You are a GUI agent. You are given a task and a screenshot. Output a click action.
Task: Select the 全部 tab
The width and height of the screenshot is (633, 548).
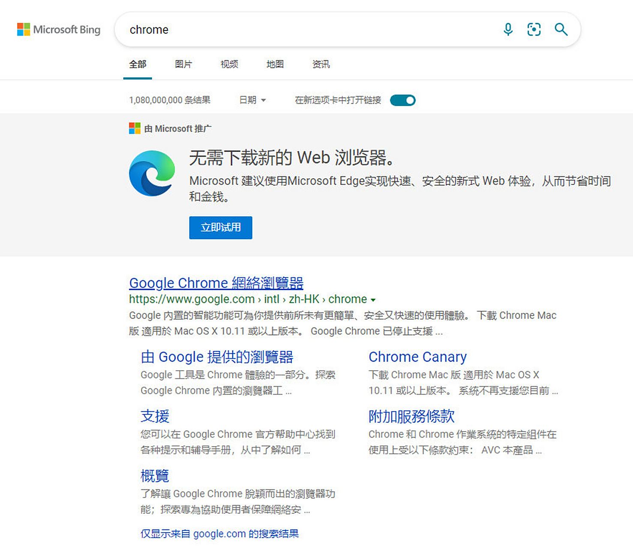(138, 64)
